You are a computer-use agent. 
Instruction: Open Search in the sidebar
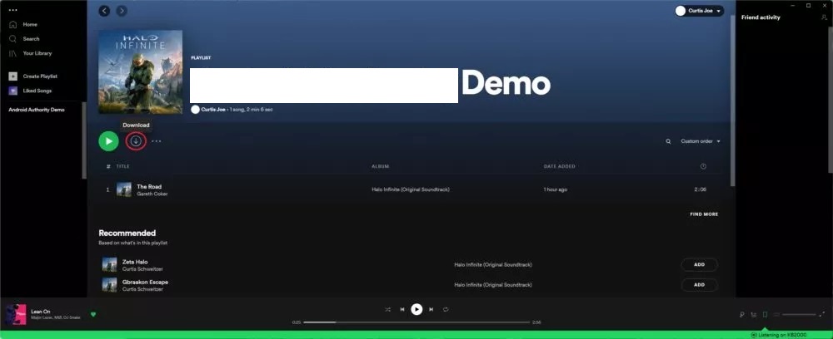(24, 39)
